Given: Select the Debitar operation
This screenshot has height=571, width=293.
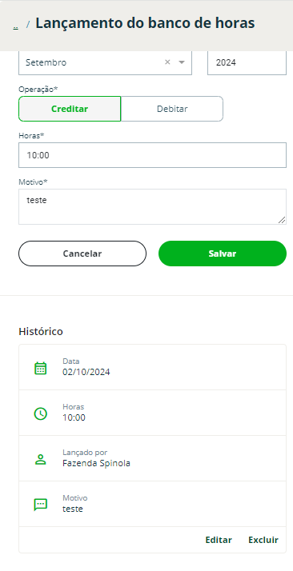Looking at the screenshot, I should (x=172, y=109).
